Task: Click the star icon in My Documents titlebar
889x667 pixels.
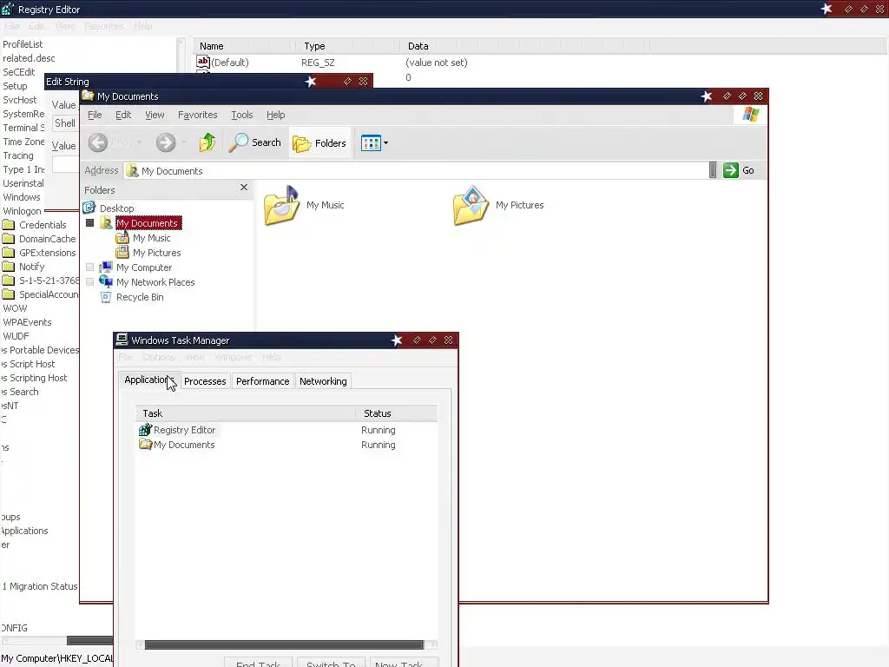Action: coord(707,96)
